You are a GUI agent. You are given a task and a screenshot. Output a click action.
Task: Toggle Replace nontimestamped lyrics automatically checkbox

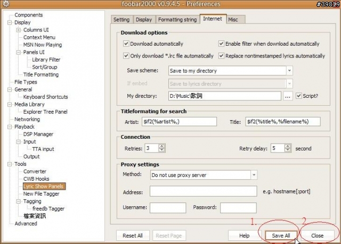[221, 56]
